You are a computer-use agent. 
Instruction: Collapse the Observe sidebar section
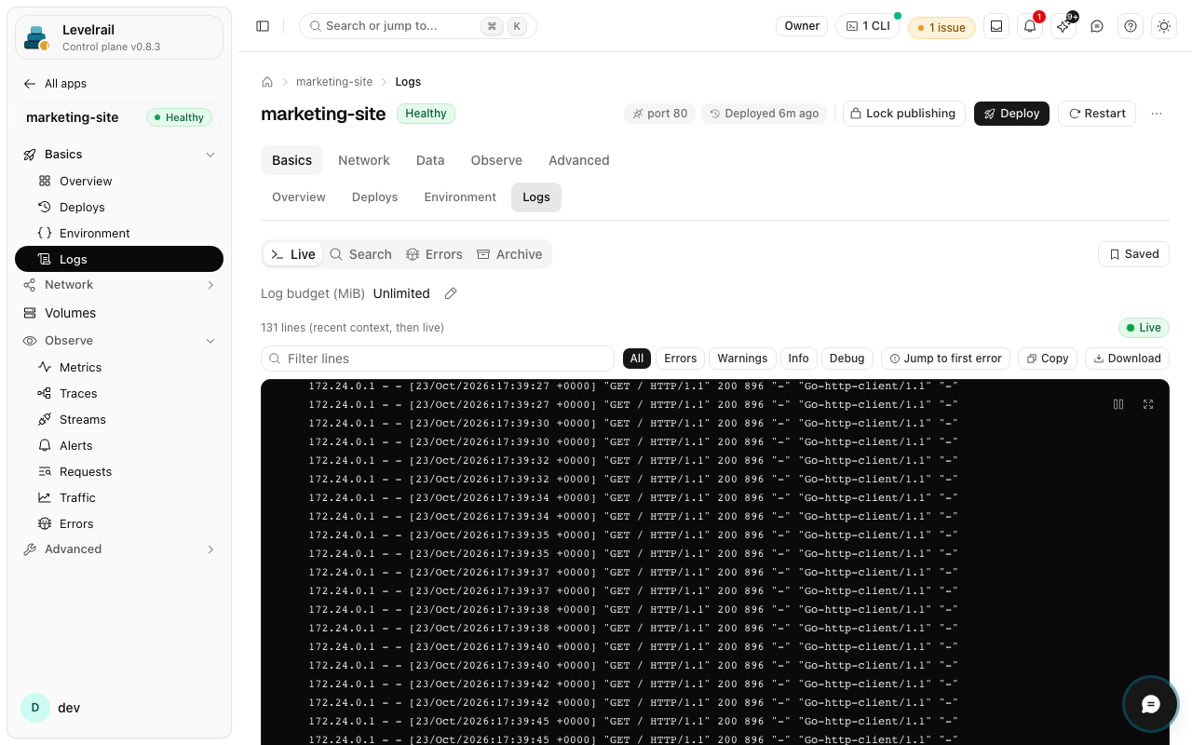tap(119, 341)
